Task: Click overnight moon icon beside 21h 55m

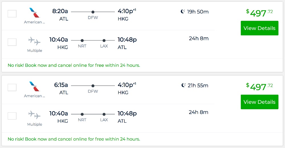Action: [184, 85]
